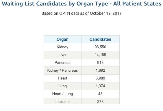Click the 96,556 kidney candidates value
Screen dimensions: 163x111
click(x=100, y=47)
